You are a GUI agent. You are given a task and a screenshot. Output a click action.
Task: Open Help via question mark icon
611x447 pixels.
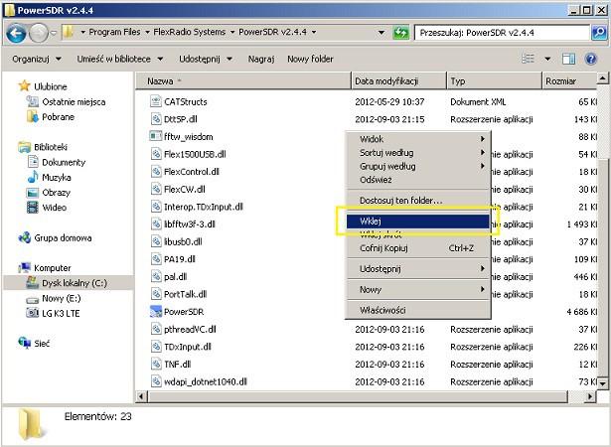591,59
